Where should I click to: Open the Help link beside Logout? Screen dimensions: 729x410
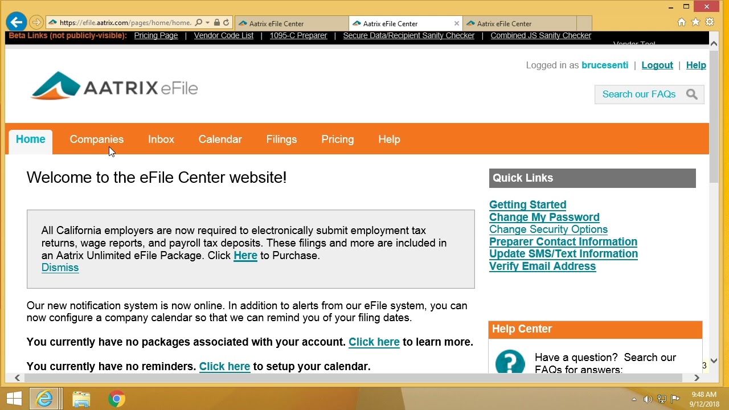pos(696,65)
